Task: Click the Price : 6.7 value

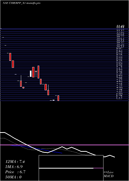Action: (x=15, y=172)
